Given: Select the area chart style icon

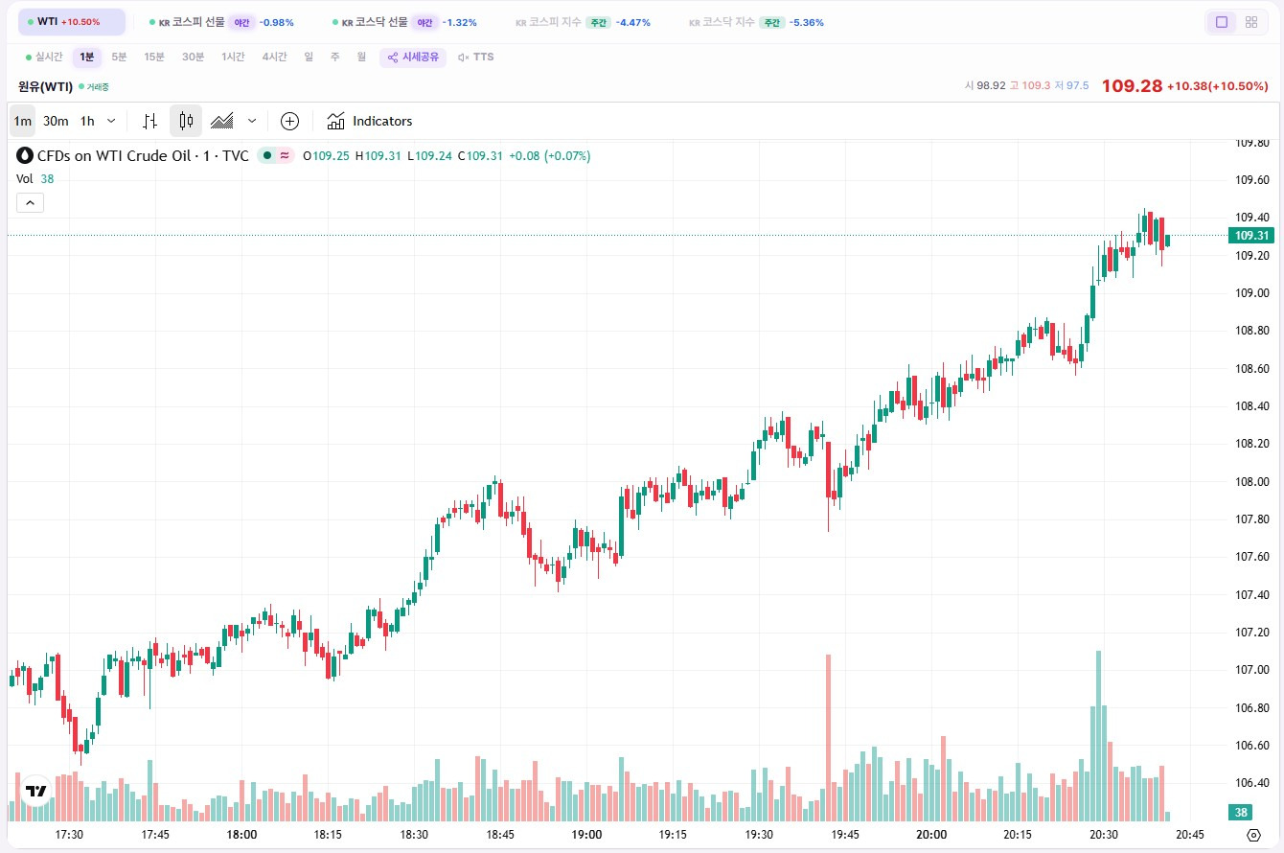Looking at the screenshot, I should (222, 120).
